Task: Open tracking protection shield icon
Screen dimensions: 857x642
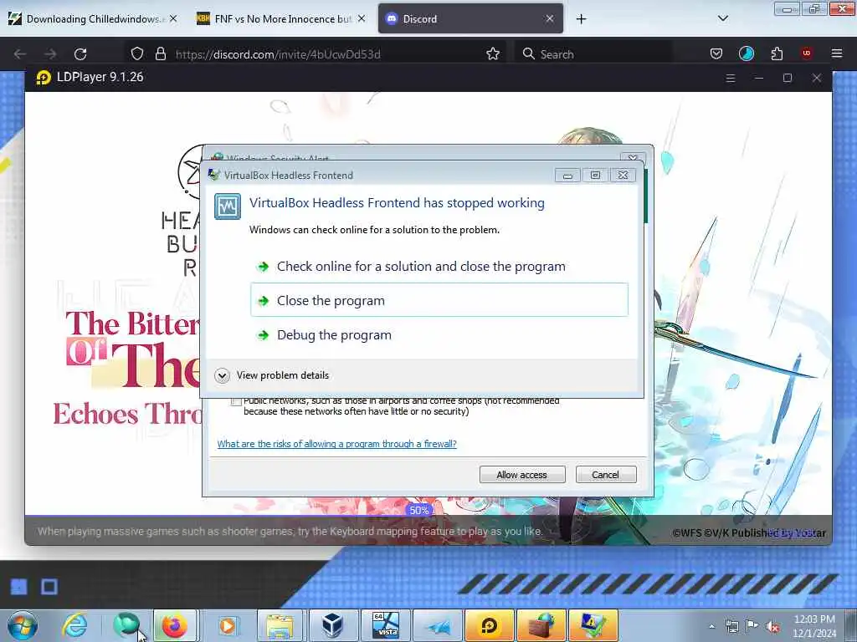Action: click(137, 54)
